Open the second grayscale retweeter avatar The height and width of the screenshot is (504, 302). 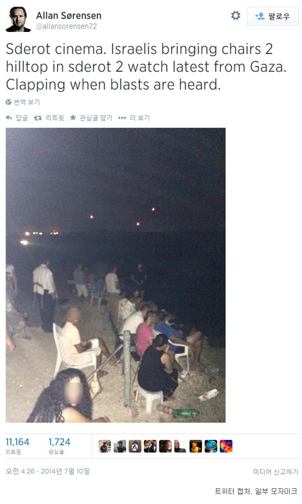click(120, 446)
